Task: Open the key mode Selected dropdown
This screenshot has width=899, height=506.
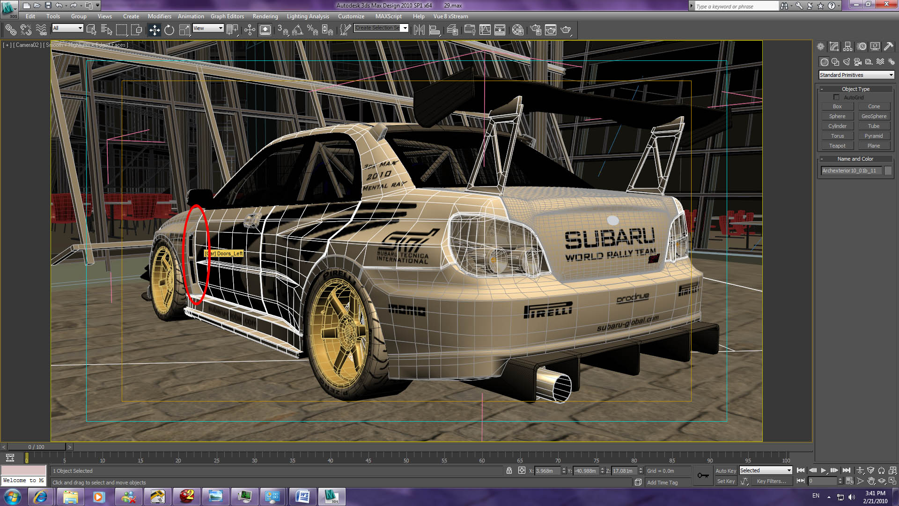Action: pos(766,470)
